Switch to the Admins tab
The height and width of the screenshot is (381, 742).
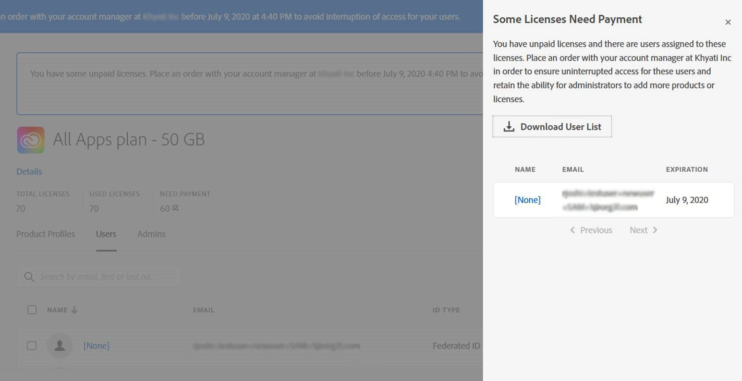click(x=151, y=234)
